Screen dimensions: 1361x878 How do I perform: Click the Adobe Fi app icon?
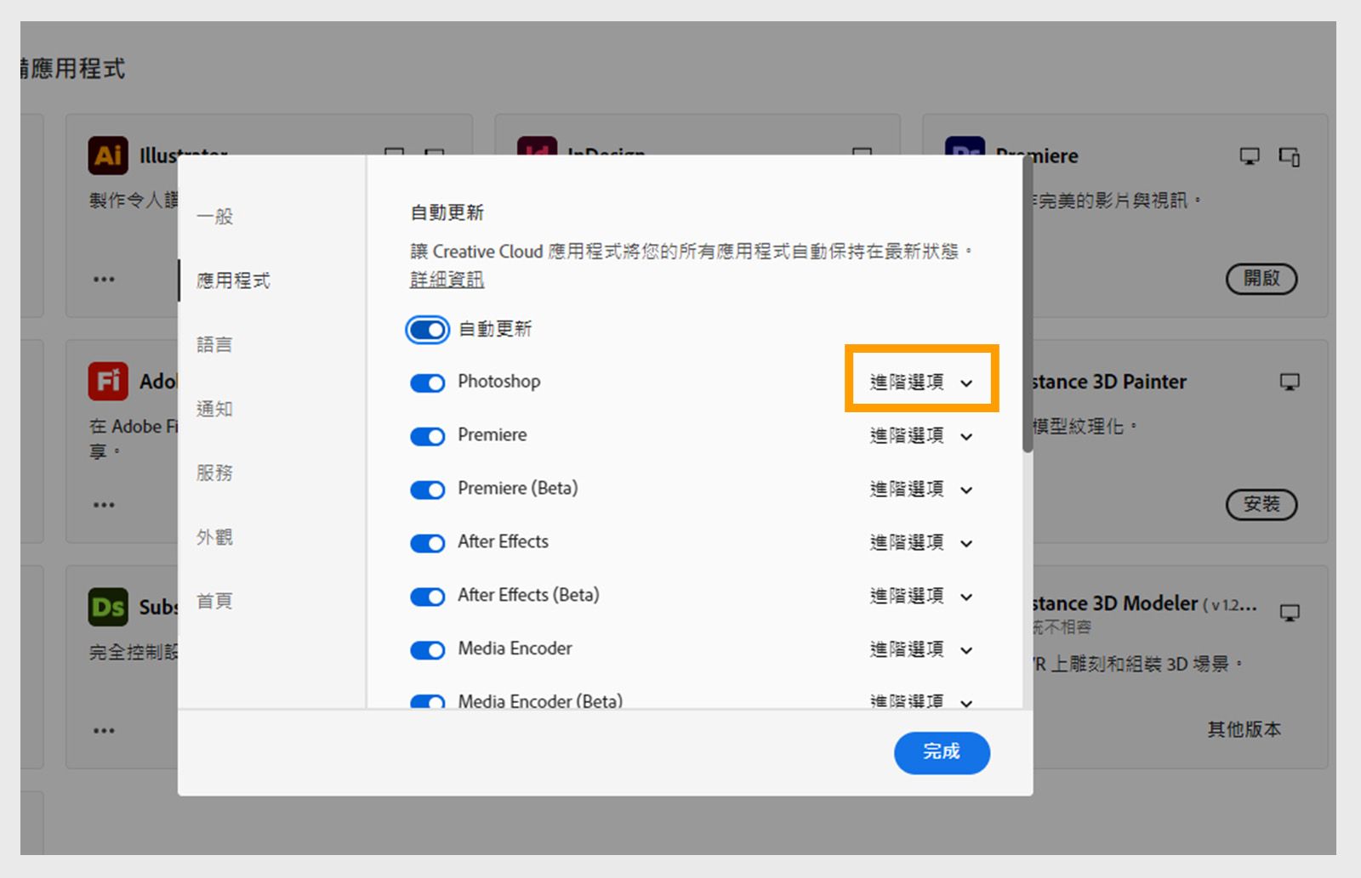(x=108, y=381)
